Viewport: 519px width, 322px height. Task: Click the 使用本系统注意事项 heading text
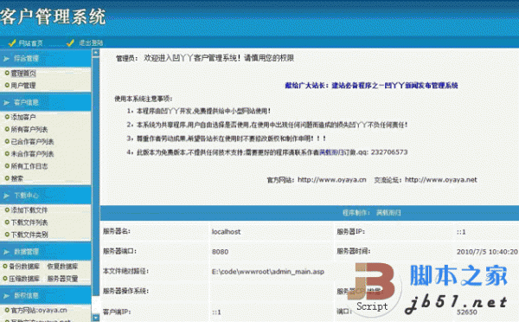[144, 99]
